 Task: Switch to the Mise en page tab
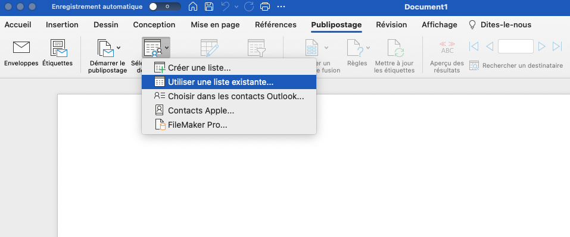point(215,24)
